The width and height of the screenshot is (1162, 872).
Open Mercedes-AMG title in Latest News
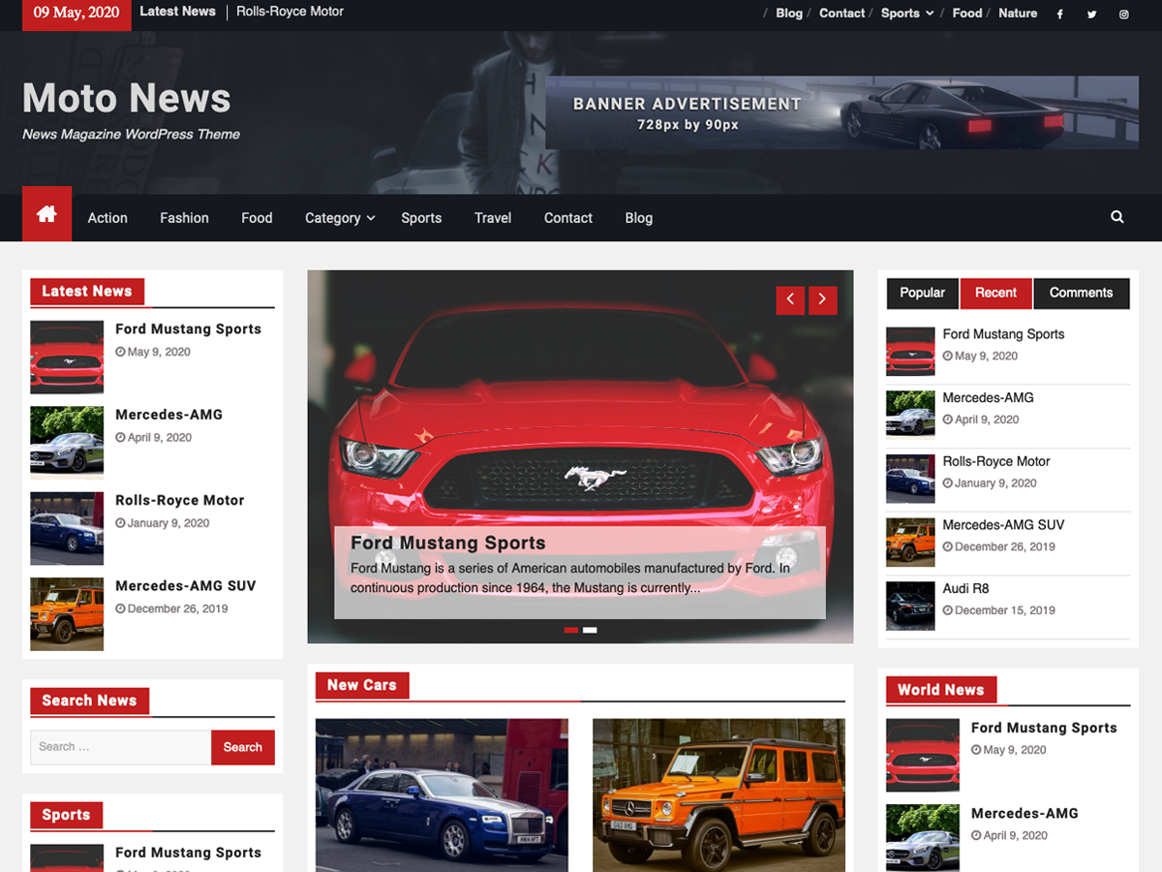(168, 415)
